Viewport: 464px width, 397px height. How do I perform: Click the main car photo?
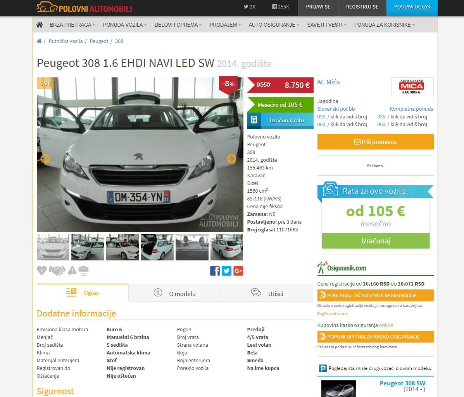[140, 154]
